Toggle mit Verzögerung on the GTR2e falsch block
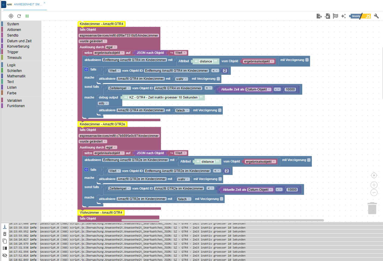 coord(221,199)
